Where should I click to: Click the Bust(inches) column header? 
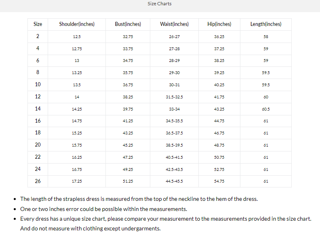point(128,24)
